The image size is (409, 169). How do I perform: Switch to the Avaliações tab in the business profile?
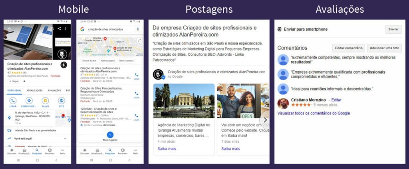pyautogui.click(x=54, y=91)
